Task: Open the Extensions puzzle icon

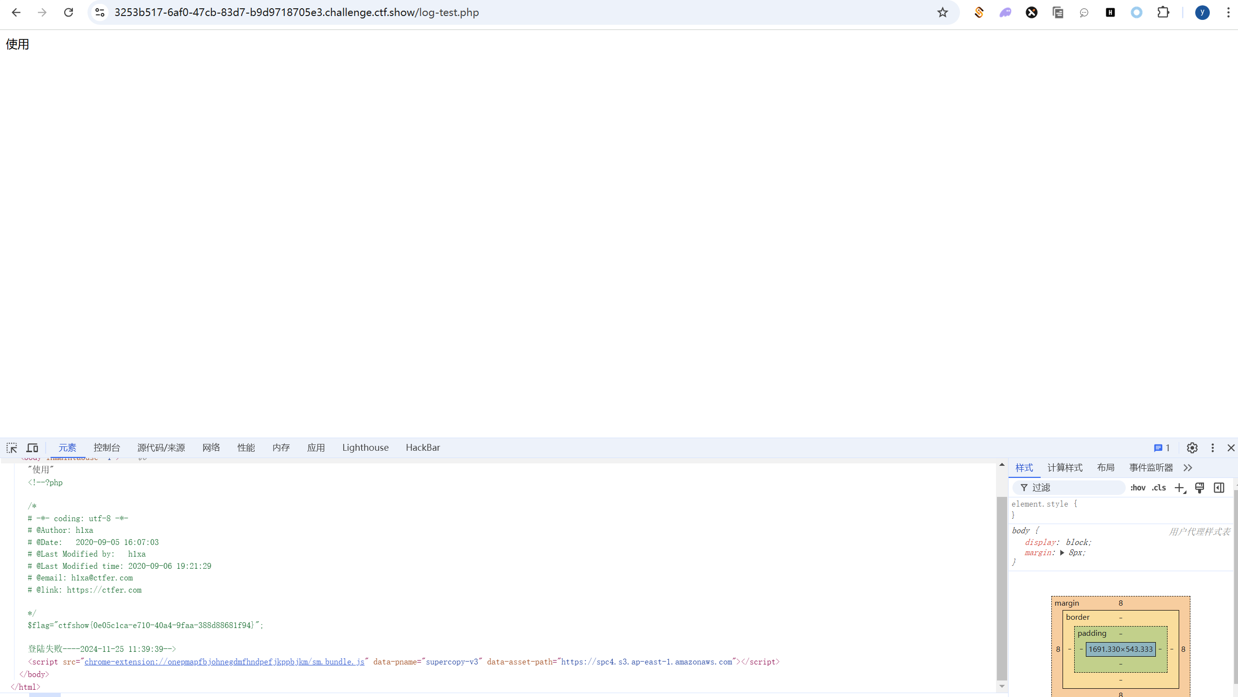Action: pyautogui.click(x=1163, y=13)
